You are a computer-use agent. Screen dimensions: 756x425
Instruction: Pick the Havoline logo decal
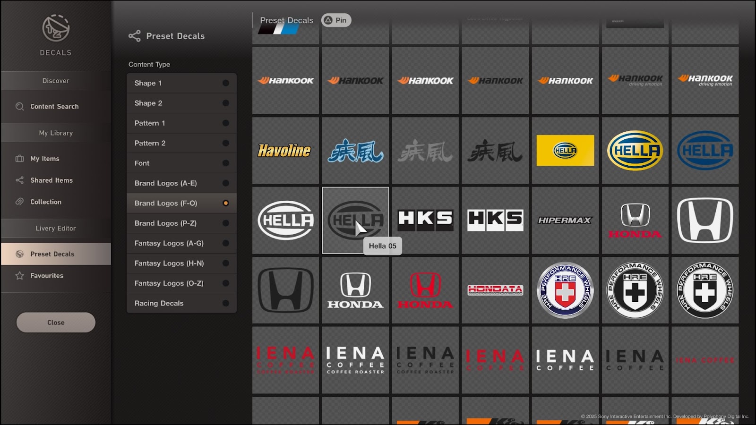click(x=285, y=151)
